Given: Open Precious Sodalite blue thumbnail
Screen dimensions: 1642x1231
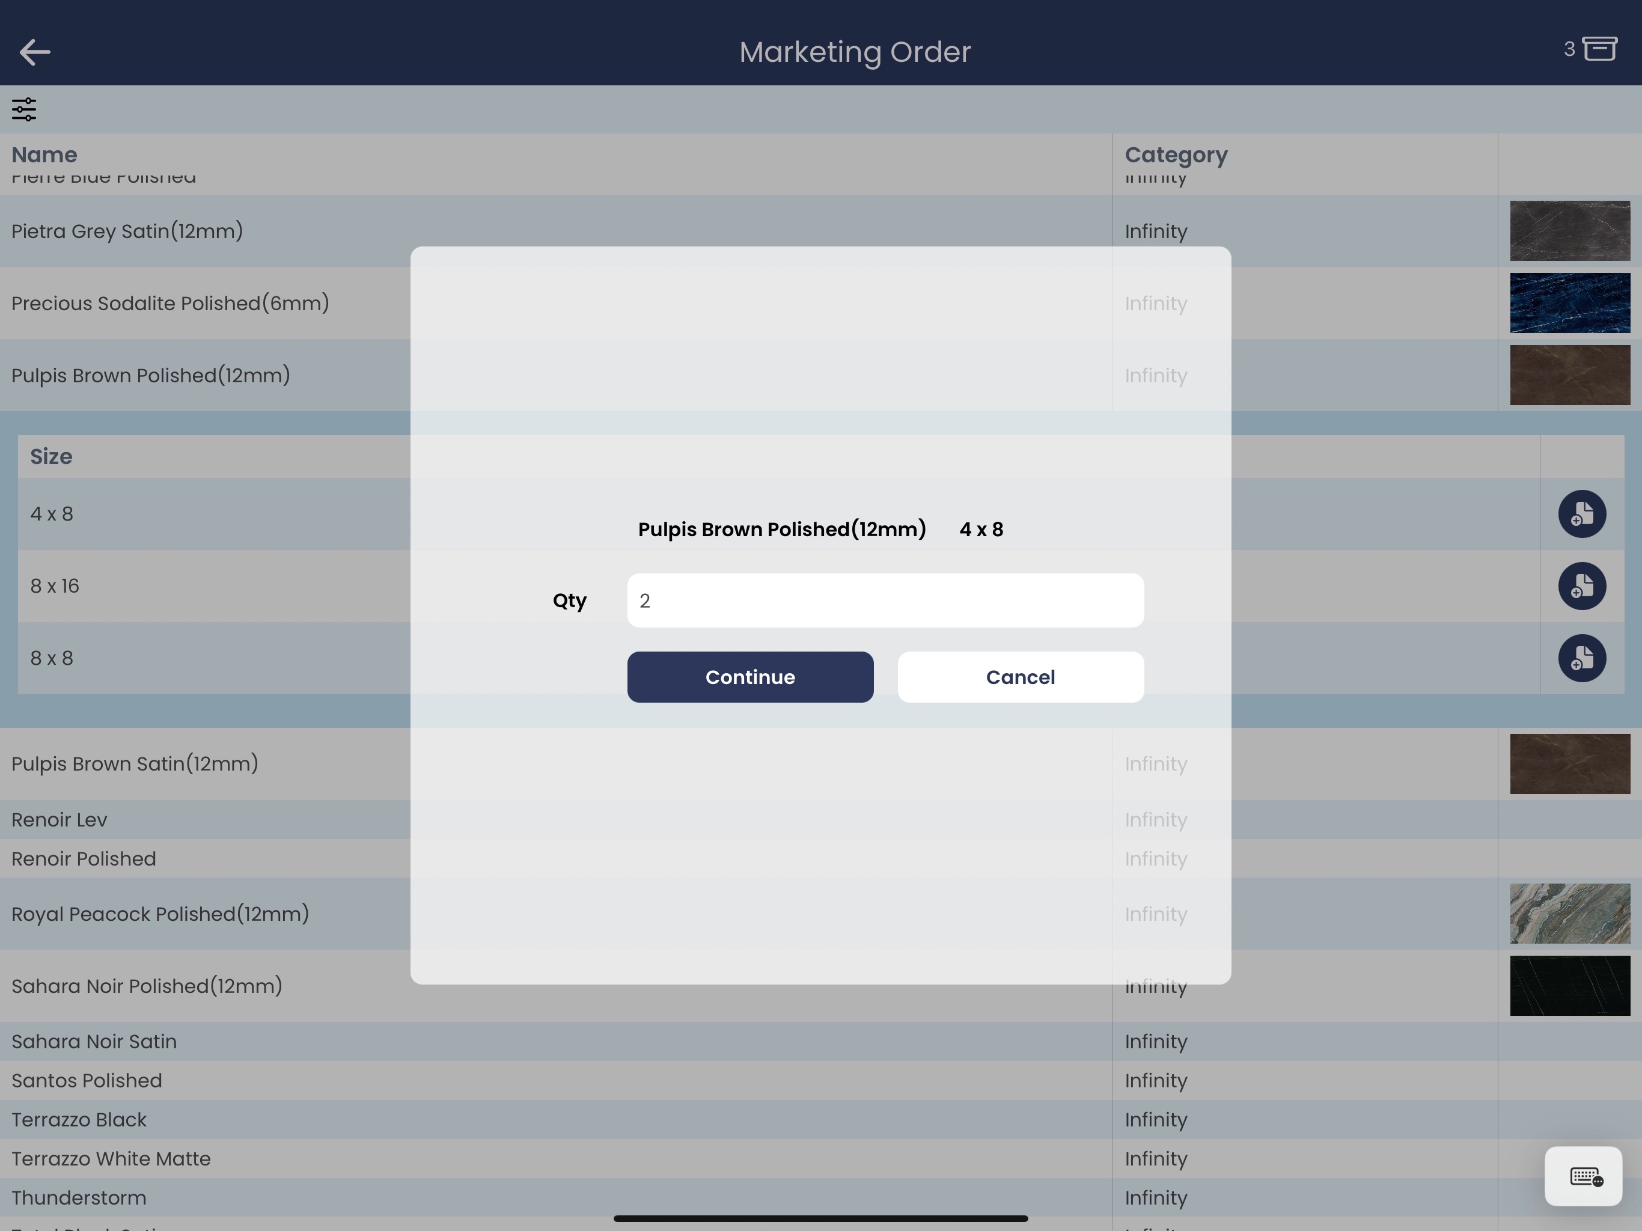Looking at the screenshot, I should [1569, 303].
